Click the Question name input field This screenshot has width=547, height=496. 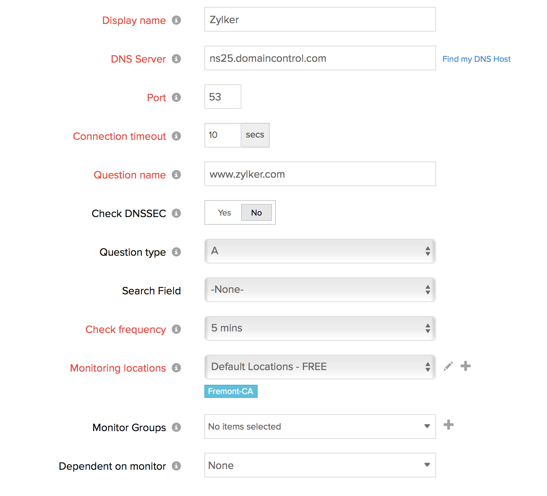point(320,174)
